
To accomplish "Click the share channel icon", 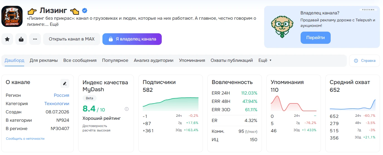I will [x=21, y=39].
